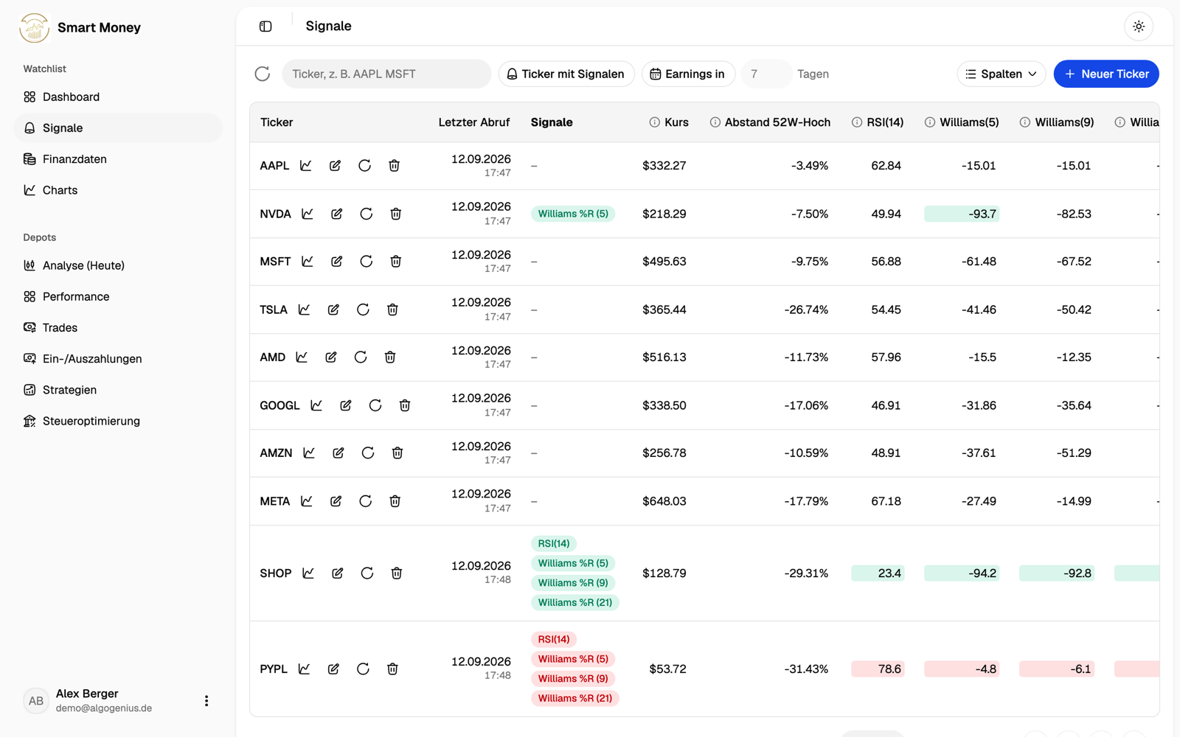Go to Dashboard in sidebar
1180x737 pixels.
(x=118, y=97)
